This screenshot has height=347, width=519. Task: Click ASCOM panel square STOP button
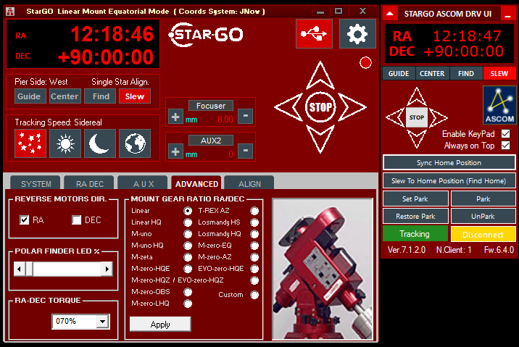pos(417,117)
